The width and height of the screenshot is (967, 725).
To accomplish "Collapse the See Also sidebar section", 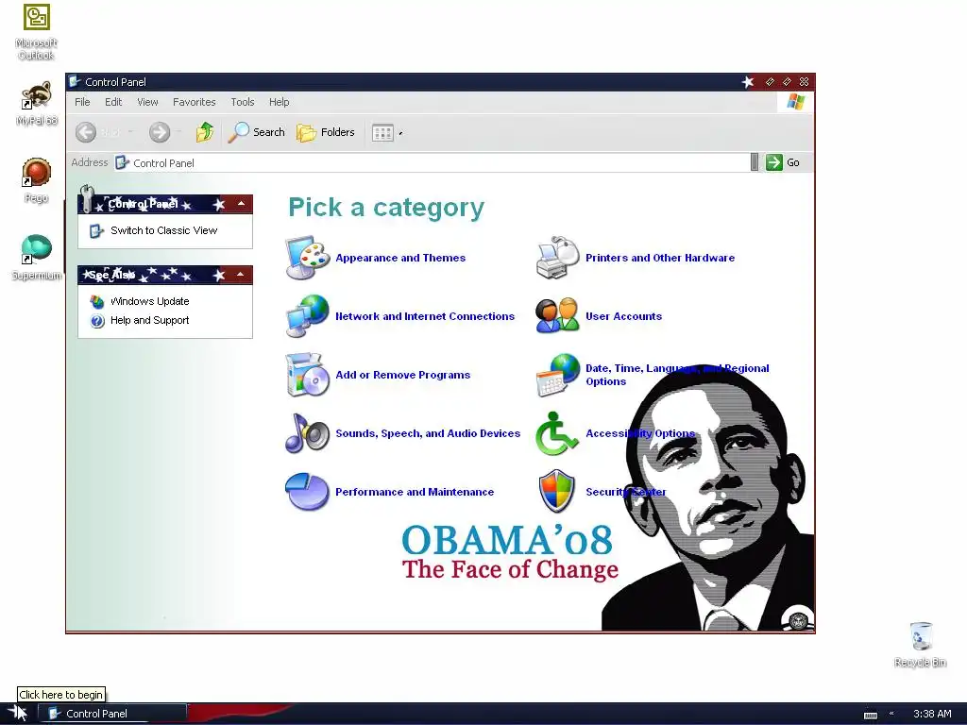I will tap(241, 275).
